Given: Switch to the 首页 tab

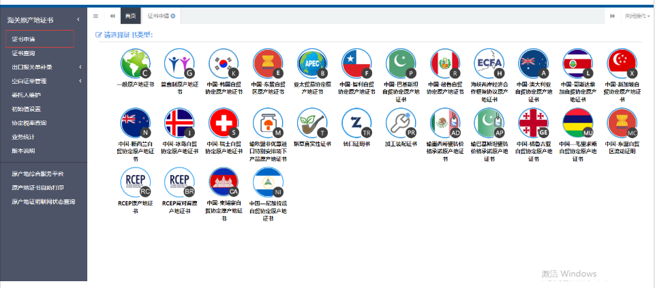Looking at the screenshot, I should point(130,16).
